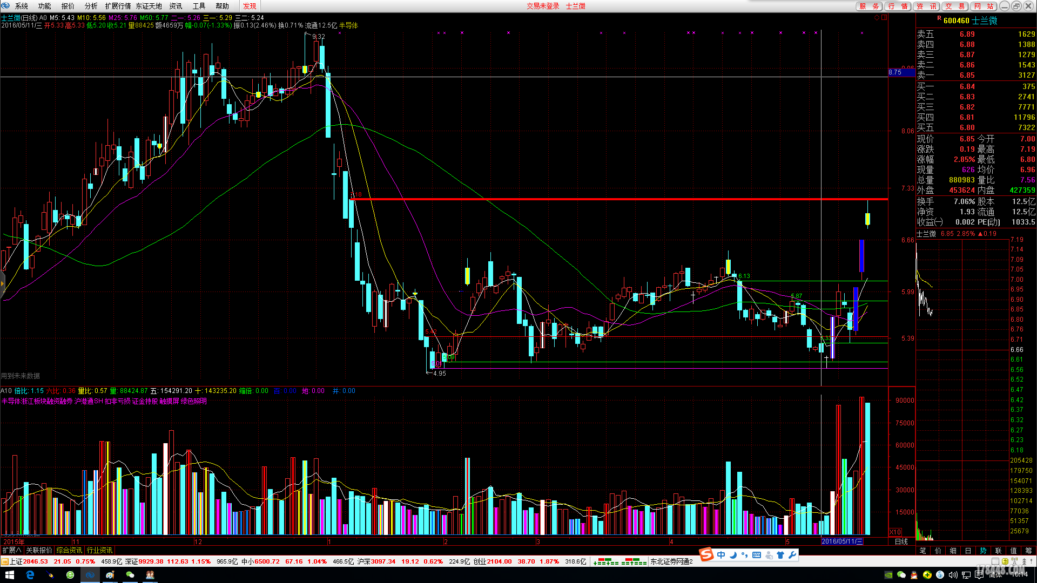This screenshot has width=1037, height=583.
Task: Expand the 扩展 panel
Action: click(x=12, y=550)
